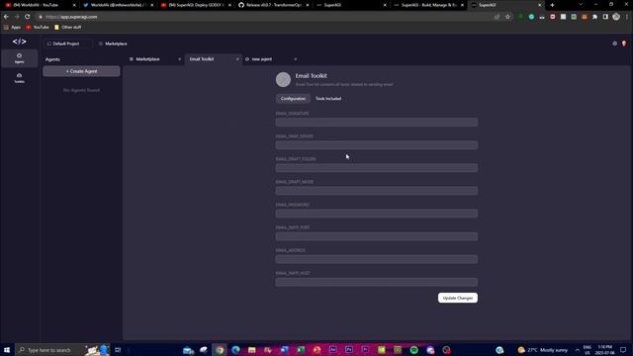Close the new agent tab
The height and width of the screenshot is (356, 633).
point(296,59)
